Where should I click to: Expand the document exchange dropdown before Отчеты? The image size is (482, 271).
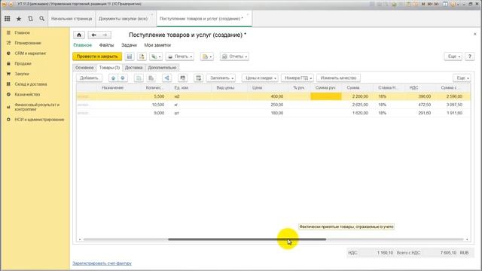pos(207,56)
